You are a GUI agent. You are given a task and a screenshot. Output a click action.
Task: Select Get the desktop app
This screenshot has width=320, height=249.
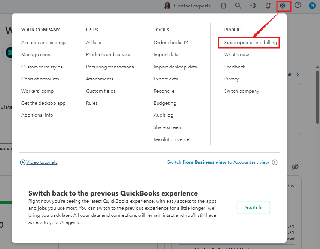(x=43, y=103)
